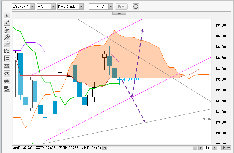
Task: Open the technical indicator chart icon
Action: point(7,51)
